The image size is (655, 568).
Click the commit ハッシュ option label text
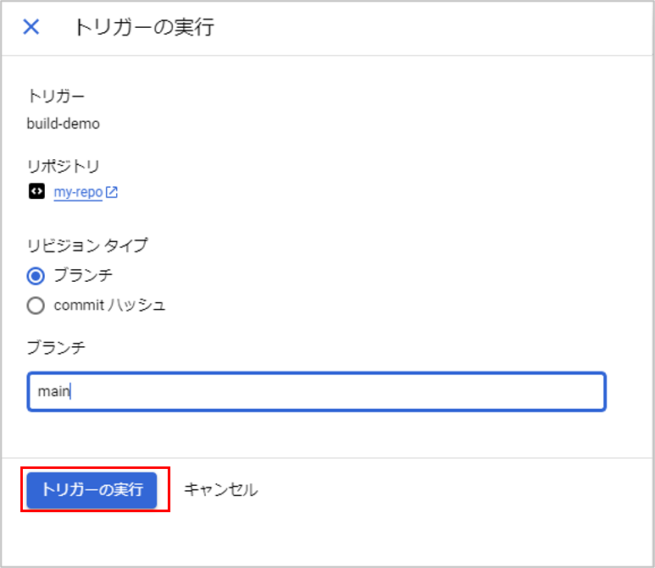pos(109,306)
